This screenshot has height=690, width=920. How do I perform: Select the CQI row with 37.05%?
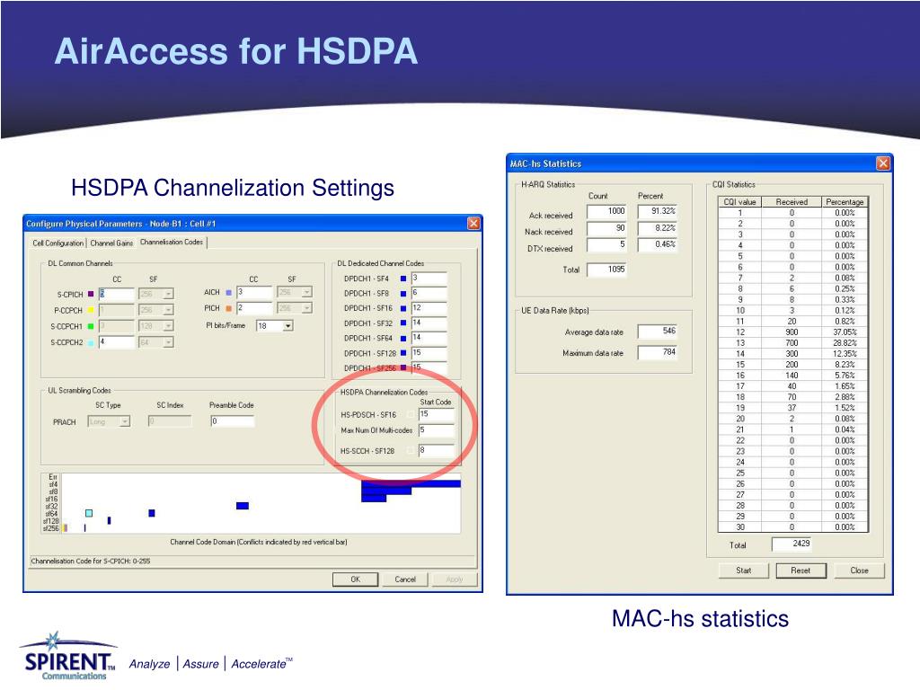792,332
